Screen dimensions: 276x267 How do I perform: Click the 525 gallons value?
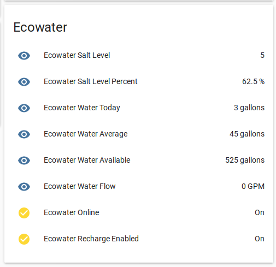(245, 161)
